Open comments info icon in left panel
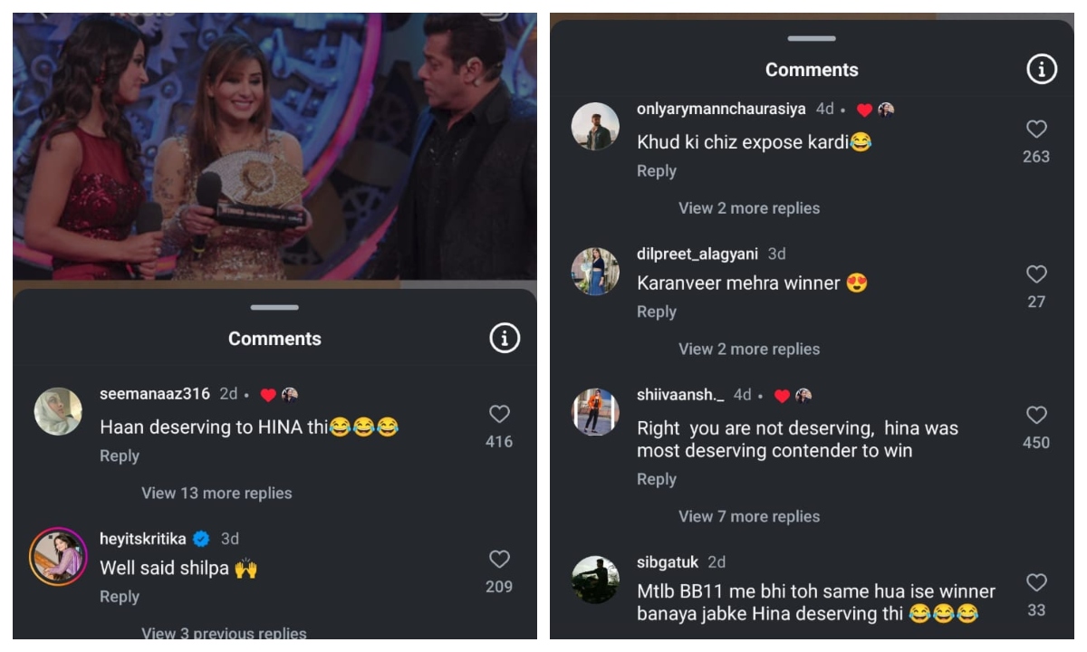Viewport: 1087px width, 652px height. (505, 339)
